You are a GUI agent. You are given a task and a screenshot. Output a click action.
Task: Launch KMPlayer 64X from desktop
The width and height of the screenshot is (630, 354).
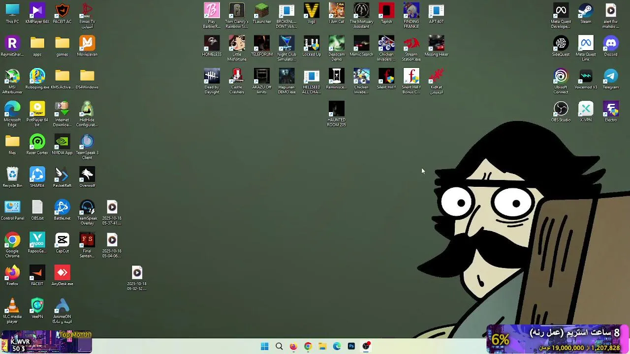pos(37,13)
